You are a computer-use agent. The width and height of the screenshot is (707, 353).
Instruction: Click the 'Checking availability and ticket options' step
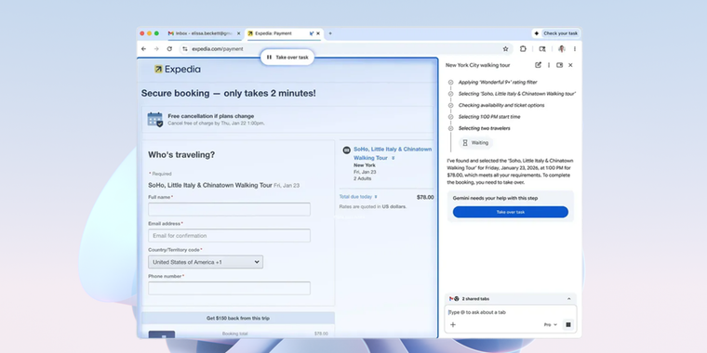pos(501,105)
